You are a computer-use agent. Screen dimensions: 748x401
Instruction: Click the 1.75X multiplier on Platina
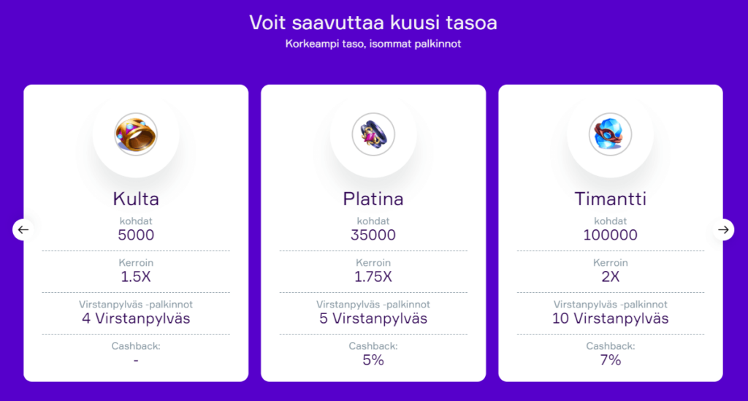click(373, 277)
